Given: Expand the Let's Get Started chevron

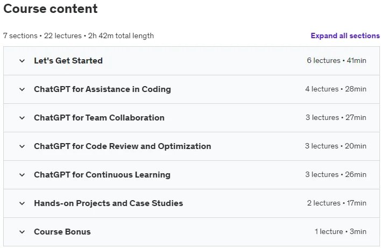Looking at the screenshot, I should [22, 61].
